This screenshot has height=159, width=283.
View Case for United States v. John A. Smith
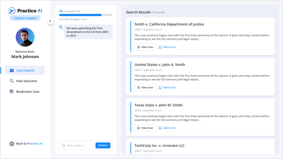point(145,87)
